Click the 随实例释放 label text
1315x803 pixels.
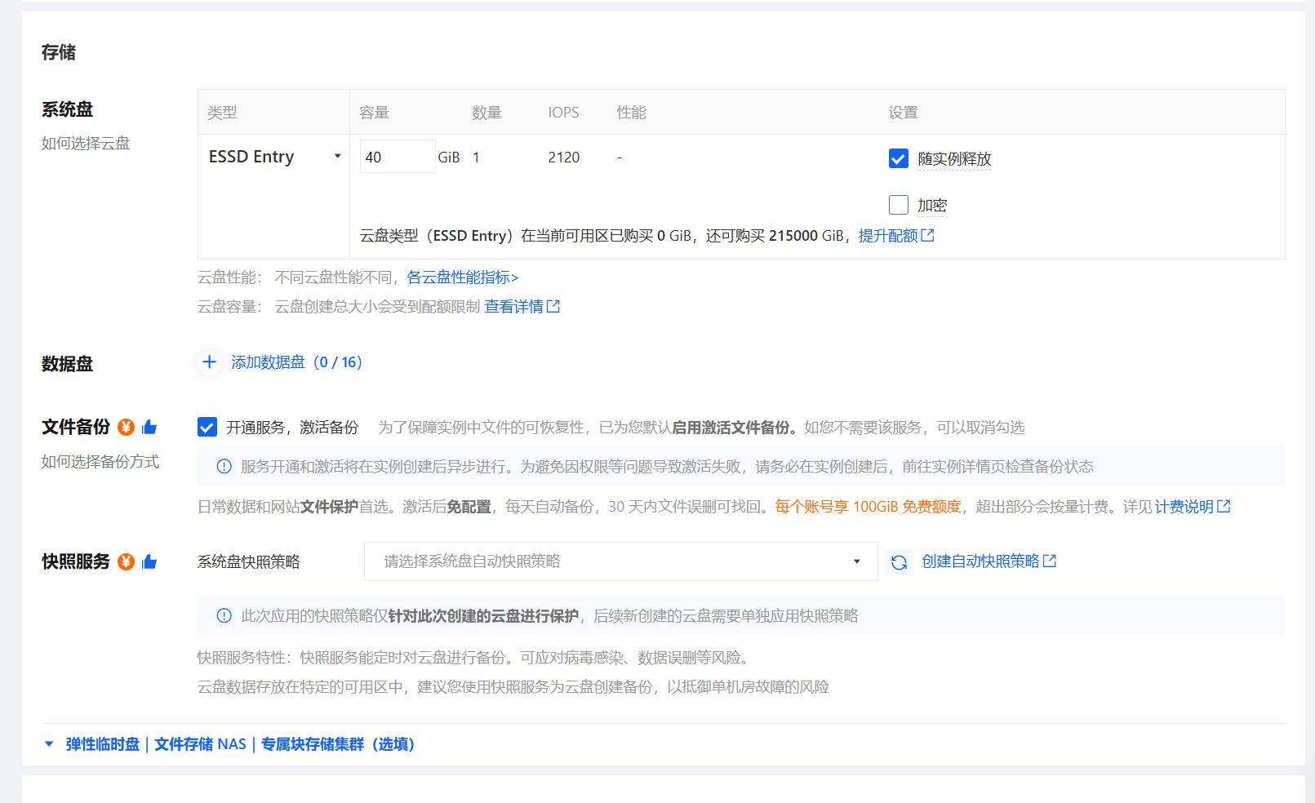[954, 159]
